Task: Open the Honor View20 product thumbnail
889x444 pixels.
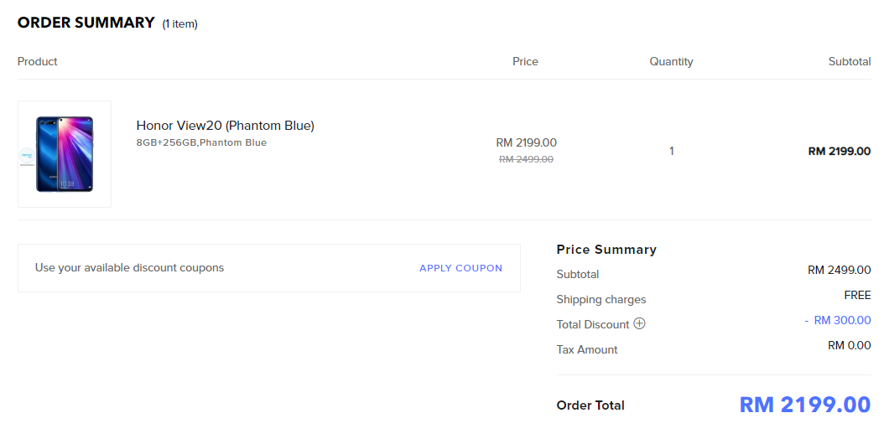Action: [65, 154]
